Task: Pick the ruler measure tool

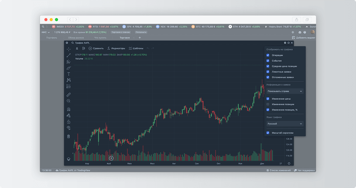Action: [68, 94]
